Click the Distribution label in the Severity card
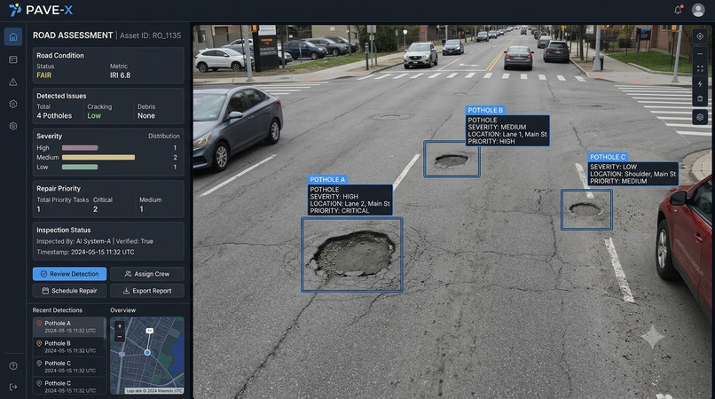Viewport: 715px width, 399px height. (x=164, y=136)
